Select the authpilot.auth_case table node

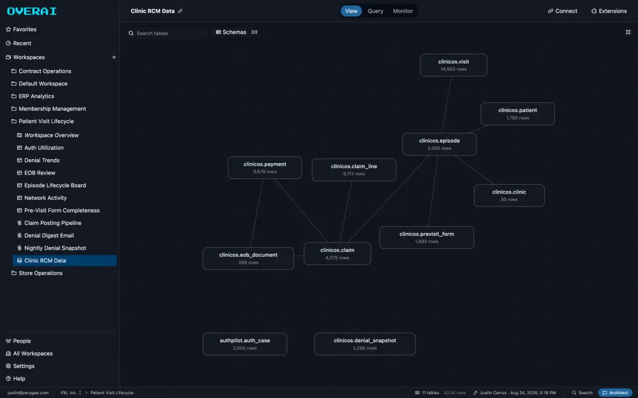pyautogui.click(x=244, y=344)
